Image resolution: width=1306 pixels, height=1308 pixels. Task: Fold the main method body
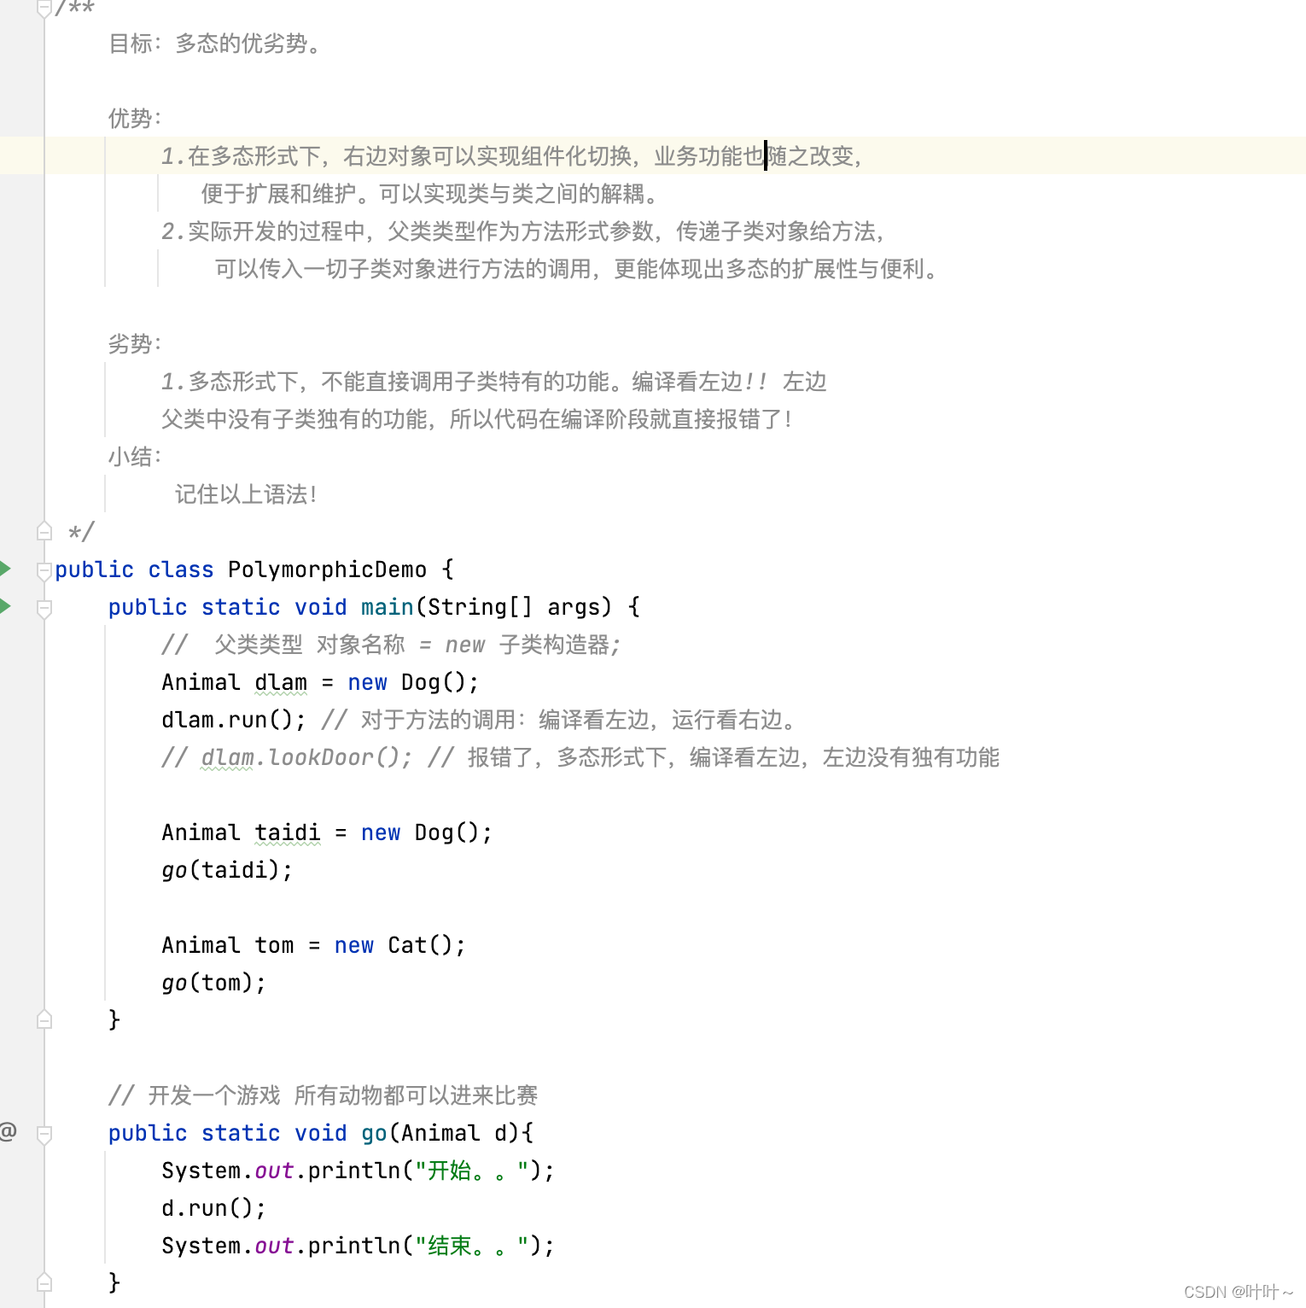pyautogui.click(x=44, y=608)
